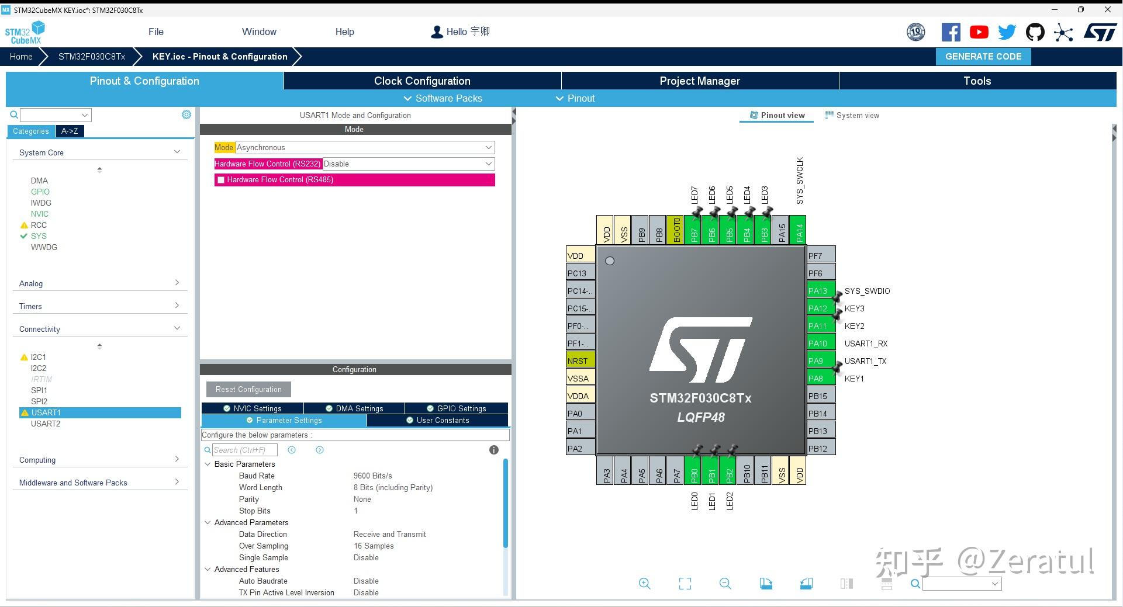The image size is (1123, 607).
Task: Rotate the chip counter-clockwise icon
Action: (806, 583)
